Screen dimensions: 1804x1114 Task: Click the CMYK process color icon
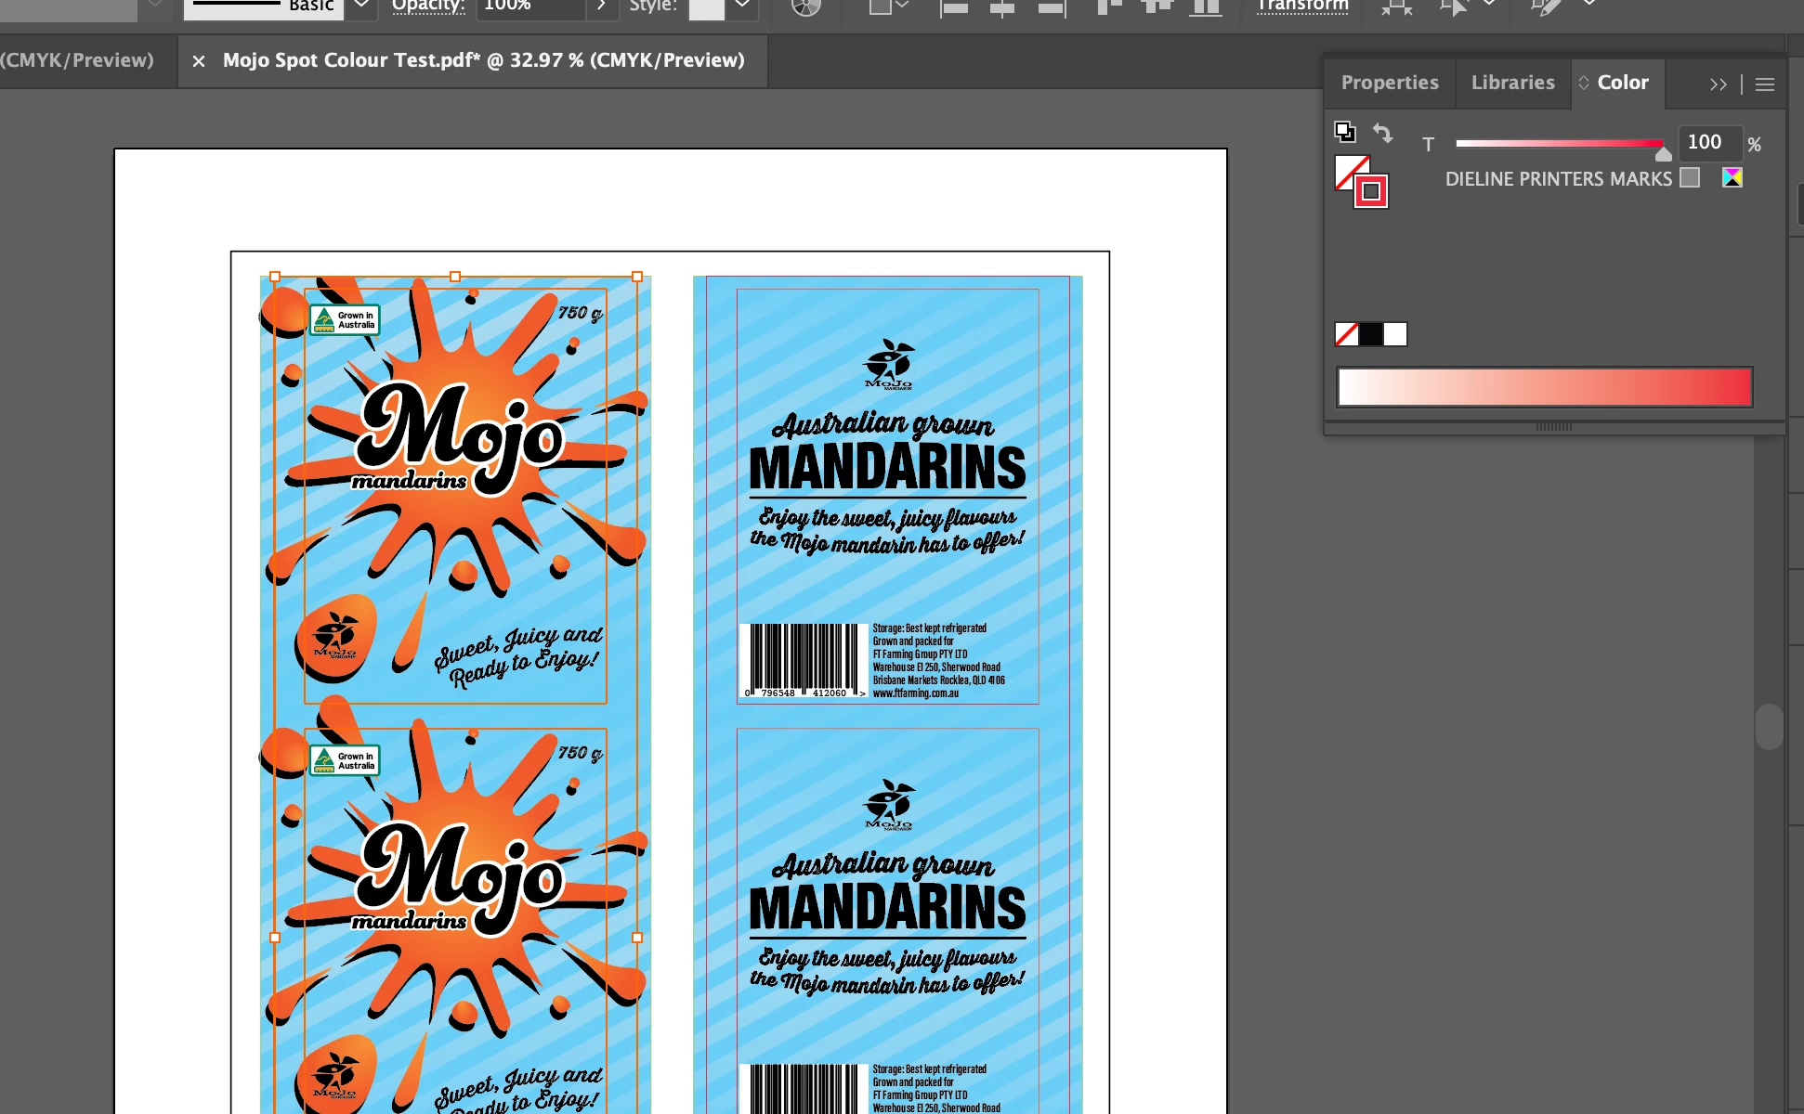[1732, 177]
